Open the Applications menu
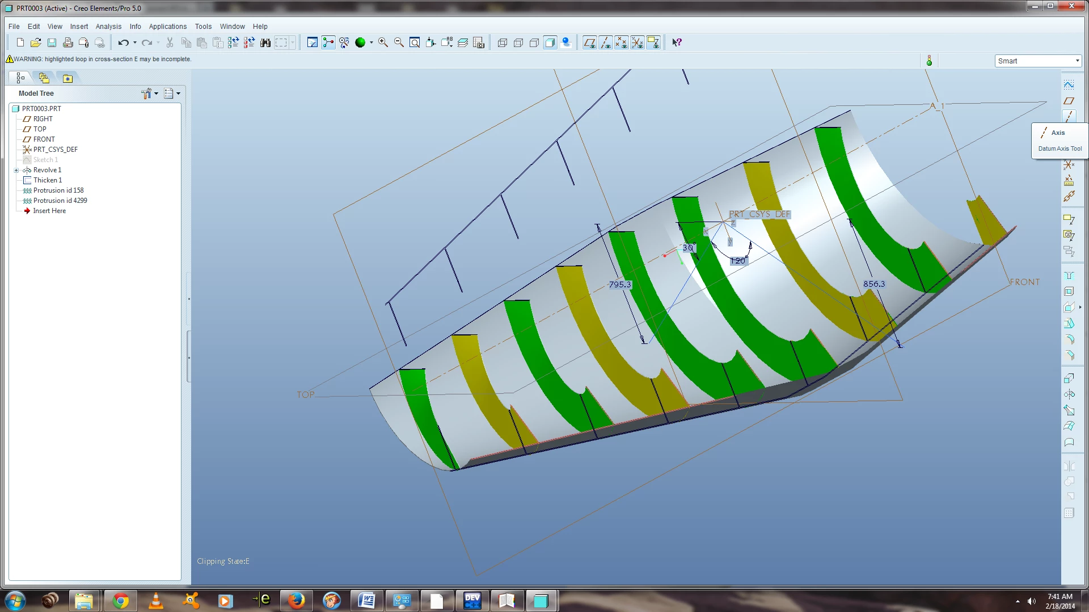This screenshot has width=1089, height=612. coord(167,27)
